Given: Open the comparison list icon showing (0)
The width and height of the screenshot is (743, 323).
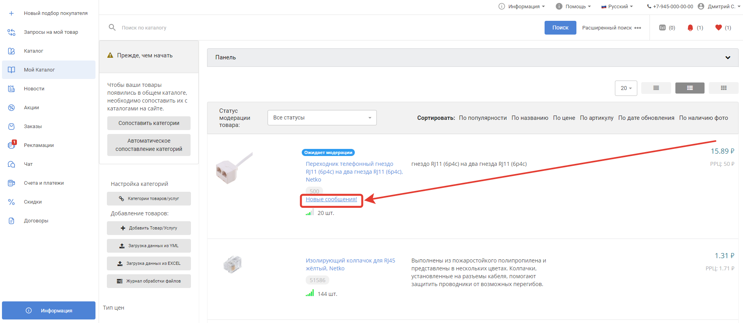Looking at the screenshot, I should (x=662, y=28).
